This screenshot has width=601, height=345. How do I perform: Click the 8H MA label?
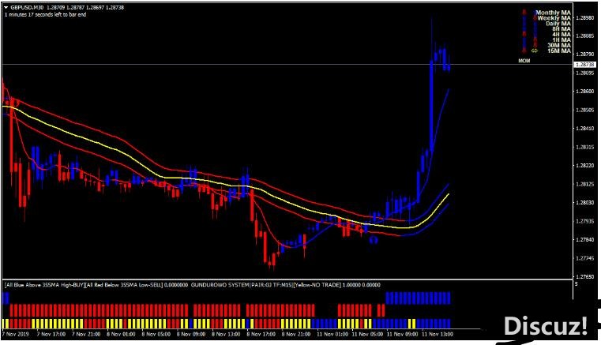click(562, 28)
